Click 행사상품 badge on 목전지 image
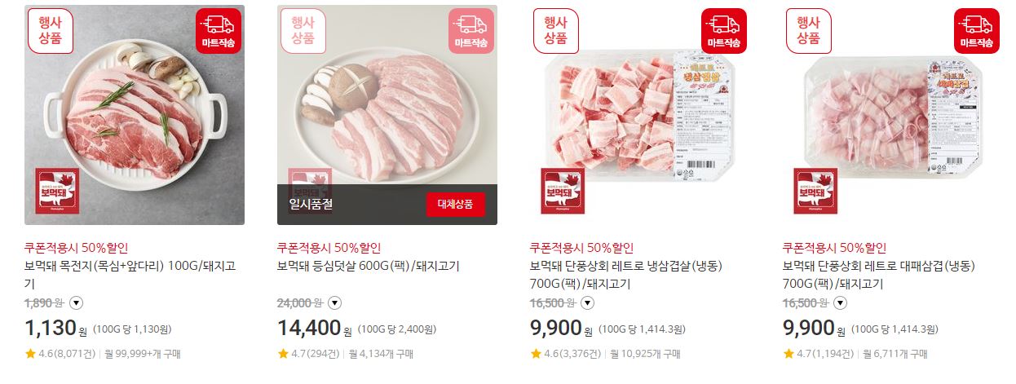Image resolution: width=1016 pixels, height=384 pixels. pyautogui.click(x=50, y=31)
